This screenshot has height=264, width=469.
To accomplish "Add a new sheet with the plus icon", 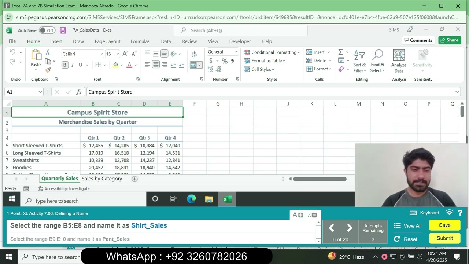I will coord(134,179).
